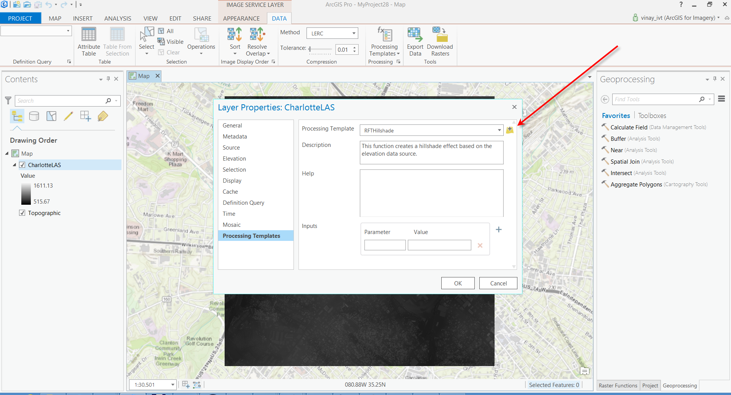731x395 pixels.
Task: Click the compression Tolerance slider
Action: [320, 49]
